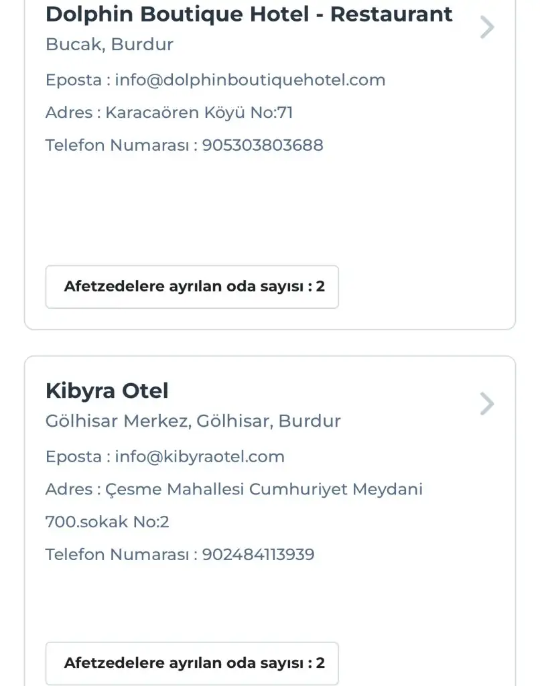
Task: Click email info@dolphinboutiquehotel.com
Action: pyautogui.click(x=250, y=80)
